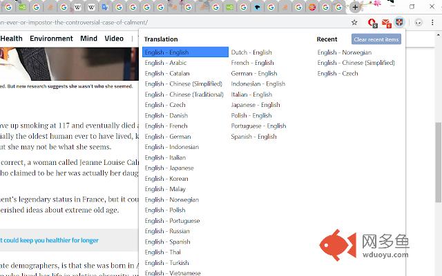The image size is (442, 276).
Task: Switch to the Google Translate tab
Action: (x=105, y=8)
